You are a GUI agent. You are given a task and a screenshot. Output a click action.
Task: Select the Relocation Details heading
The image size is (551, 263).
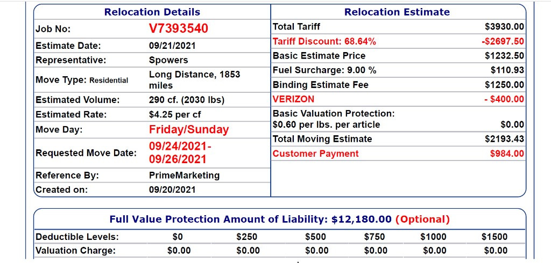coord(152,12)
